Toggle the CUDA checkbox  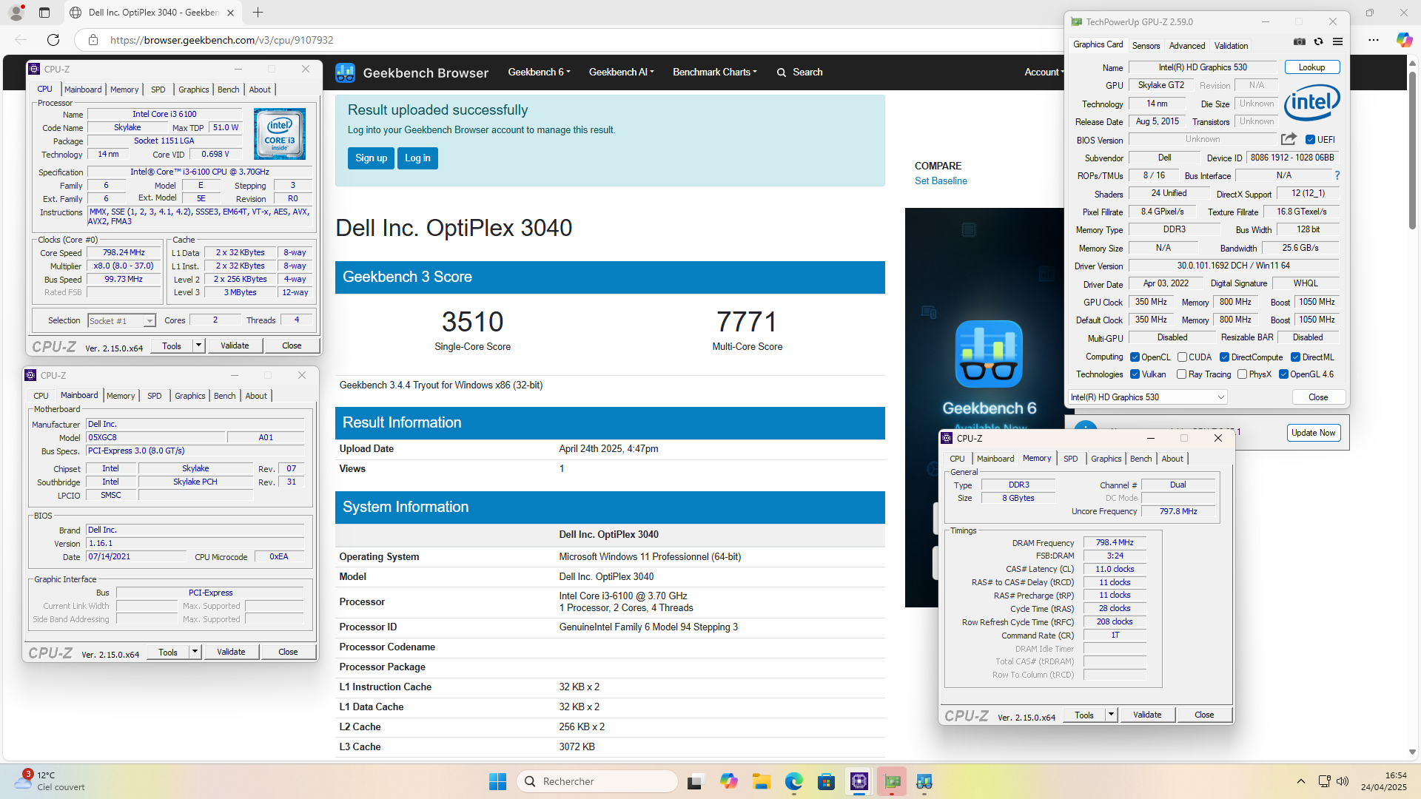click(x=1182, y=357)
